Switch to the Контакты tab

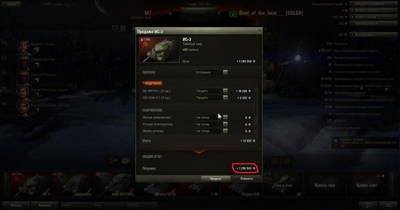45,205
